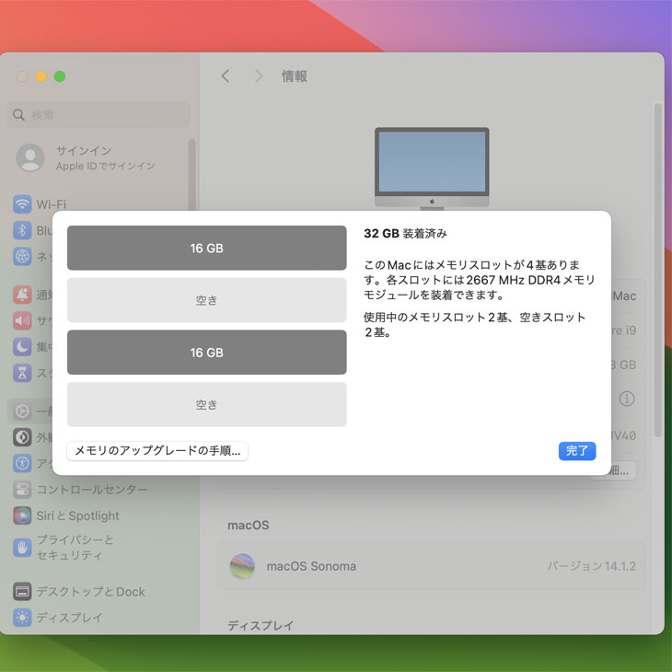This screenshot has width=672, height=672.
Task: Select the moon Focus icon in sidebar
Action: 23,347
